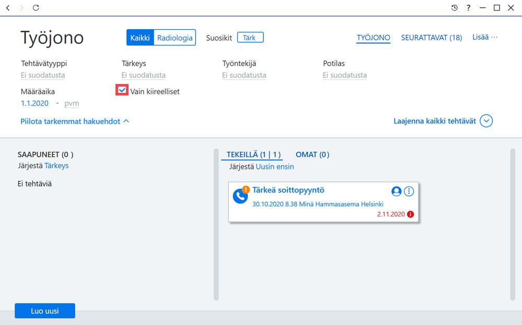The image size is (522, 325).
Task: Open the Tärkeys filter dropdown
Action: [x=144, y=76]
